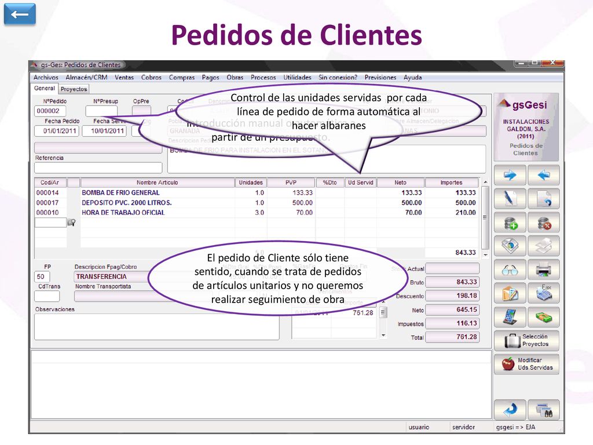Click the calculator icon
This screenshot has height=445, width=593.
click(510, 317)
